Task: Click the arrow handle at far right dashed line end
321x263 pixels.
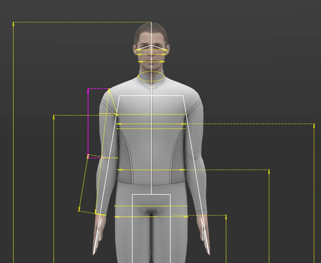Action: (314, 126)
